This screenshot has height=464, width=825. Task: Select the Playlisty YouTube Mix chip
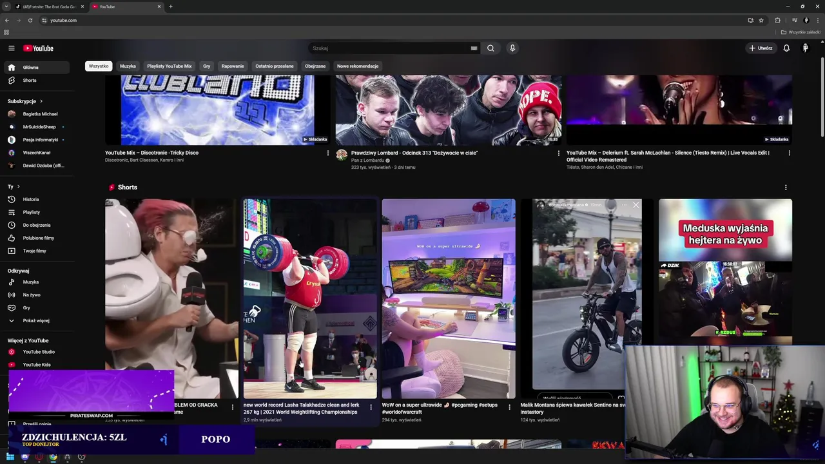[x=169, y=66]
